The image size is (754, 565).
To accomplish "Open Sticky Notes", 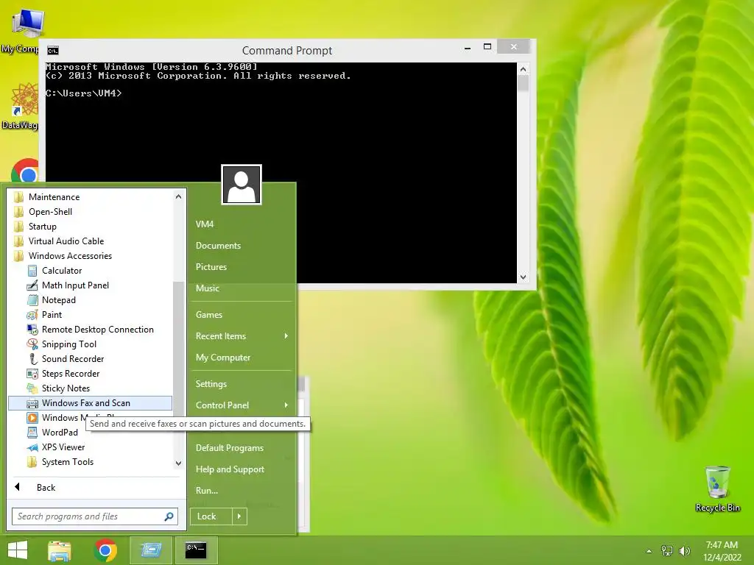I will (x=90, y=388).
